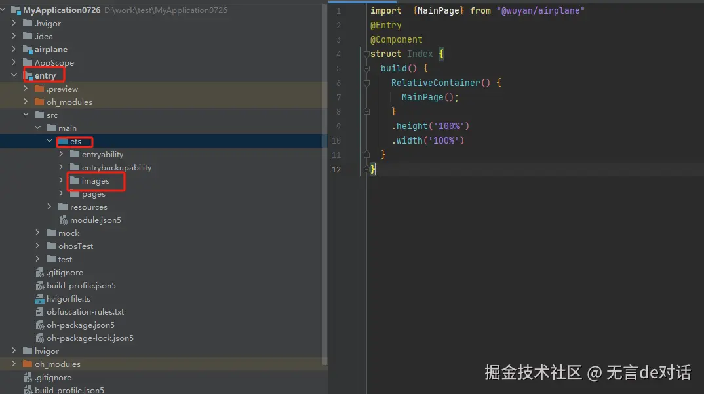Click the fold end marker at line 11
The width and height of the screenshot is (704, 394).
point(366,155)
